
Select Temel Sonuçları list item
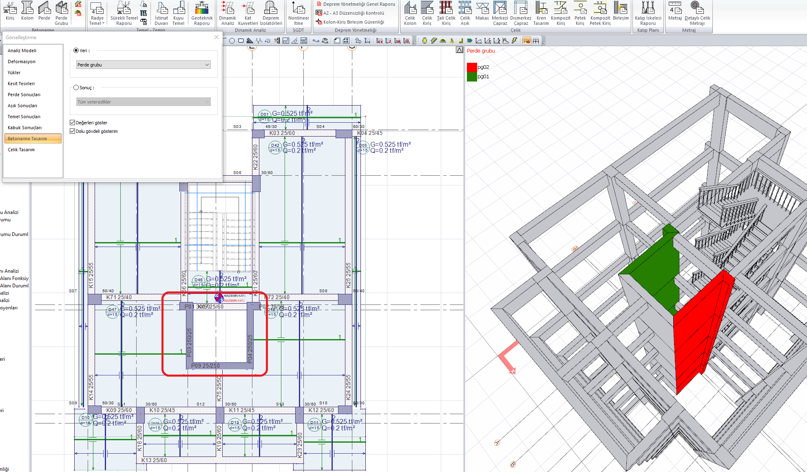(33, 117)
